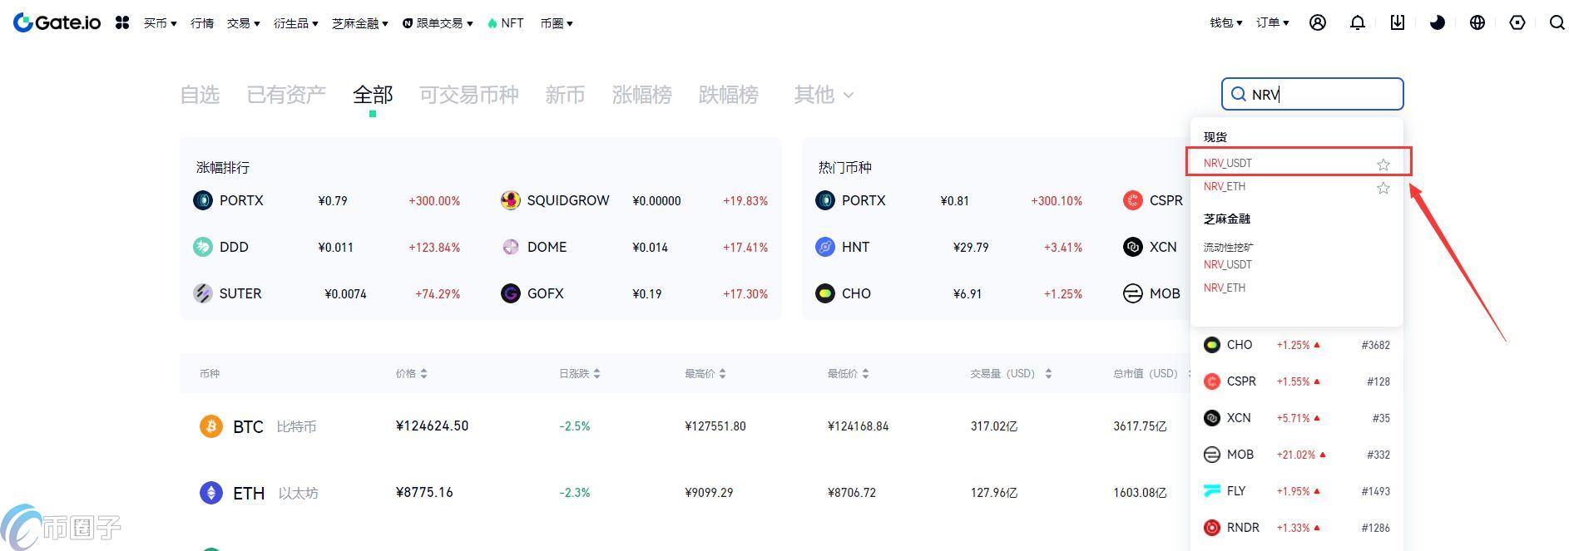
Task: Open NRV_ETH under 流动性挖矿
Action: click(x=1224, y=288)
